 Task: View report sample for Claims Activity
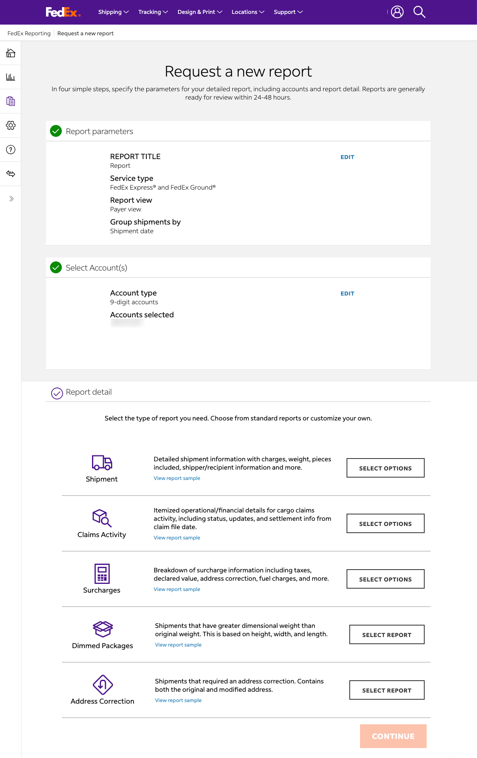[177, 538]
